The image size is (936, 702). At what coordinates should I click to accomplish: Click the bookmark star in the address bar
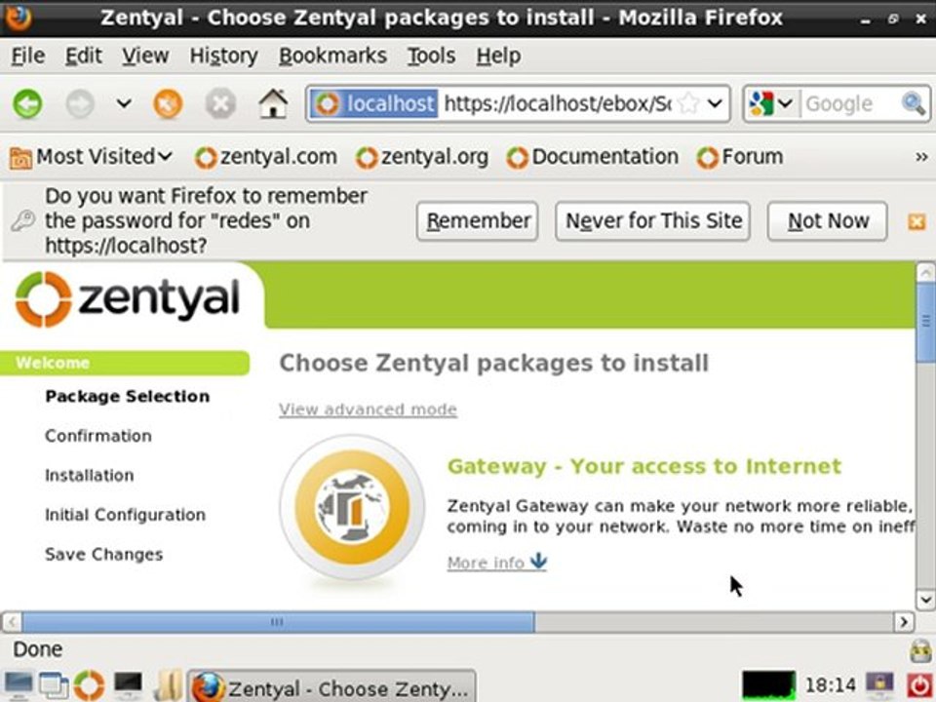pos(688,103)
